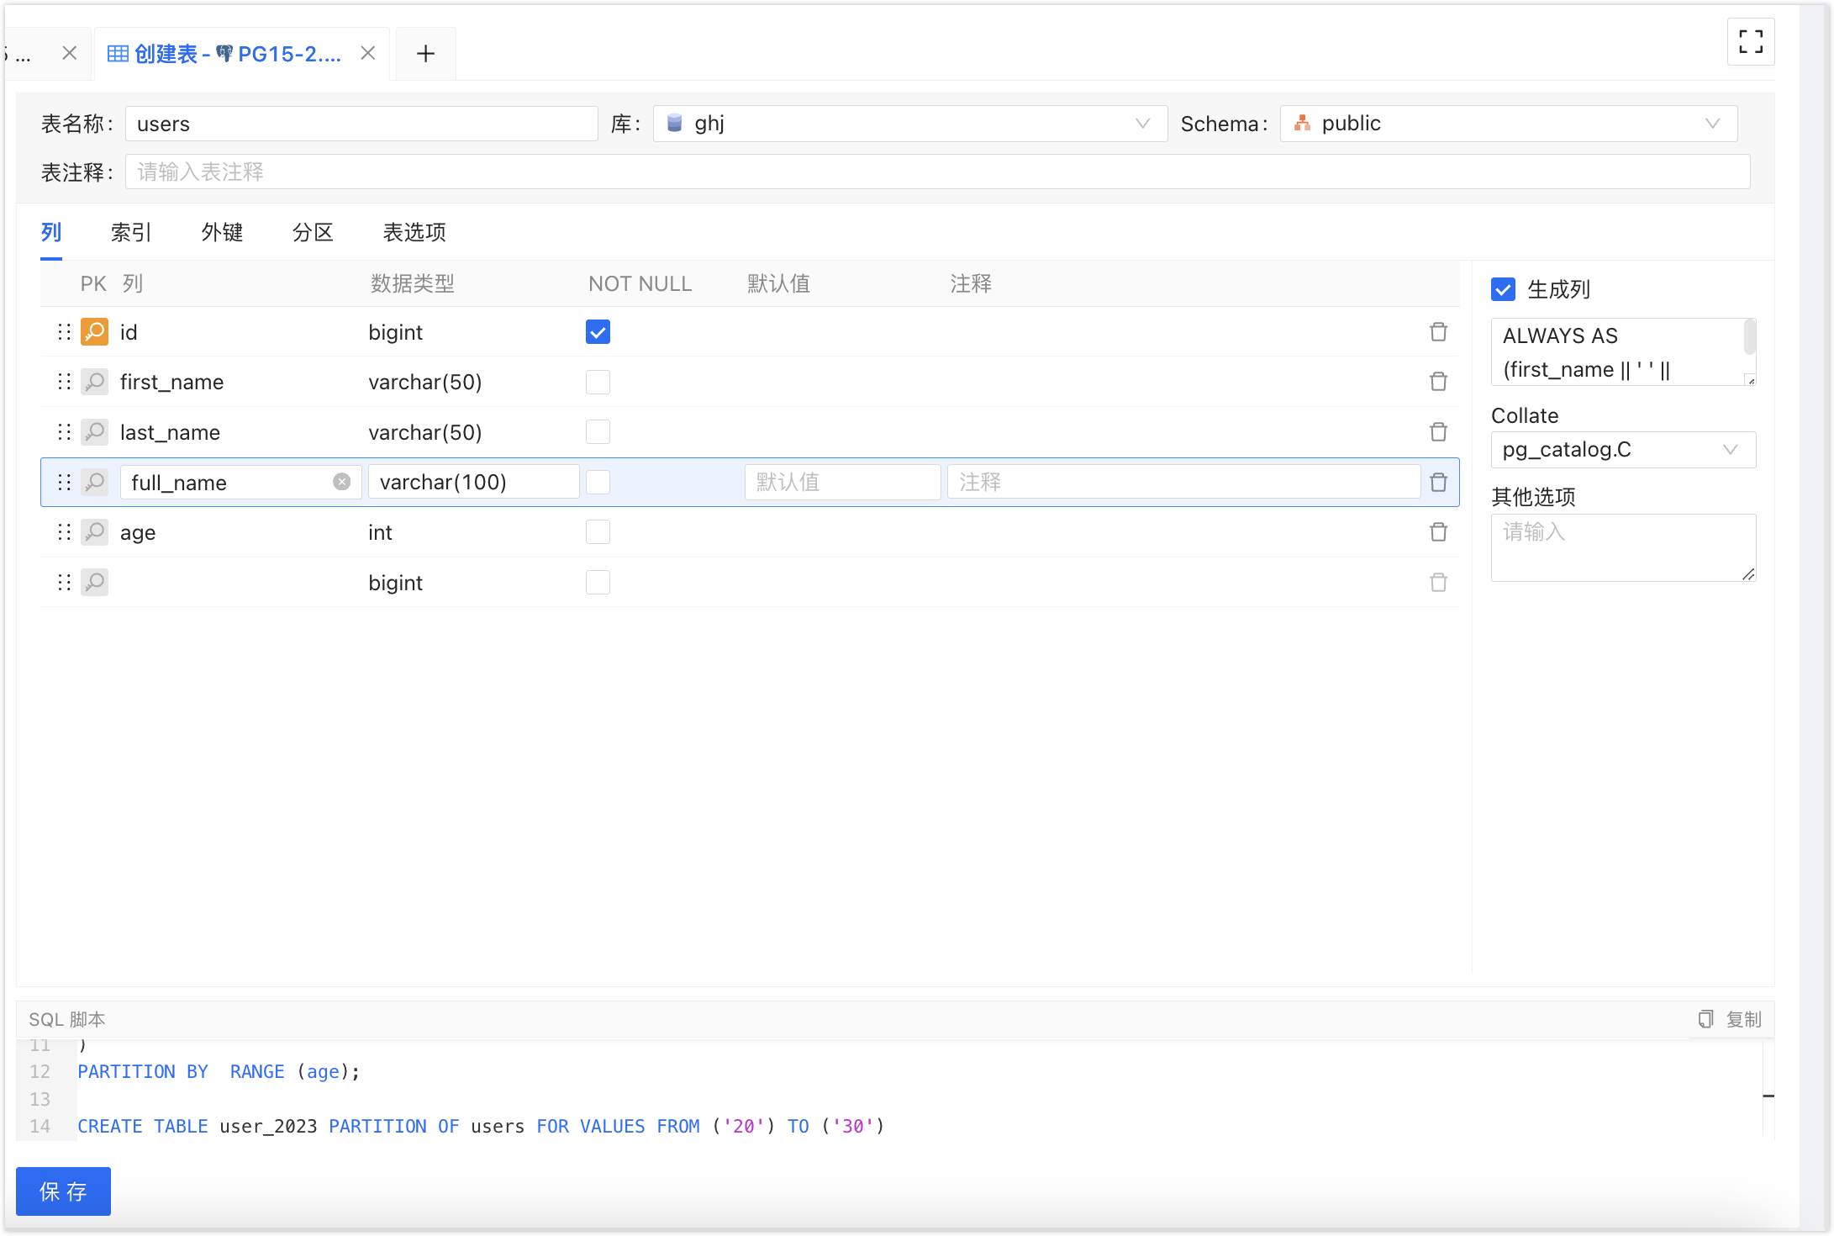The image size is (1834, 1236).
Task: Delete the first_name column row
Action: coord(1438,382)
